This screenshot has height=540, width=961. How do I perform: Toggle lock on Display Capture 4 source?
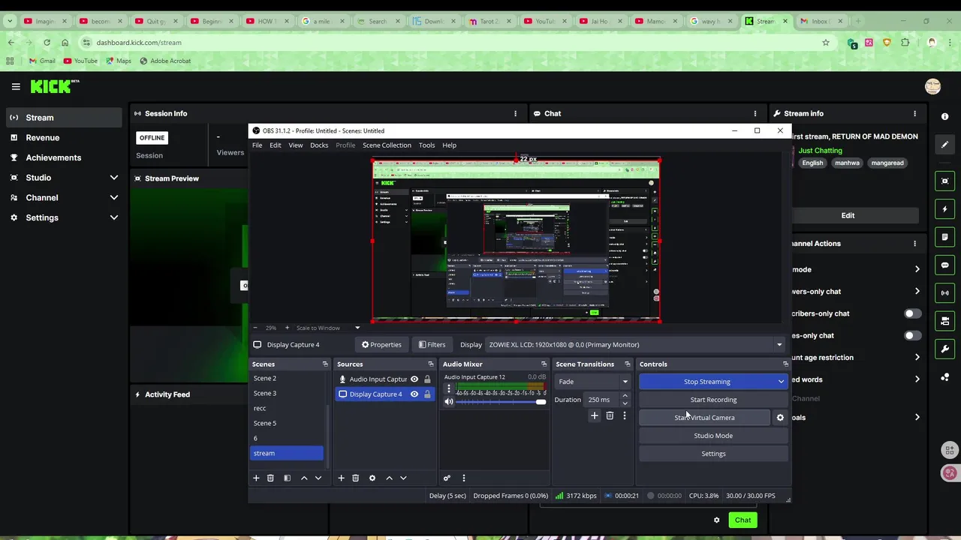(427, 394)
